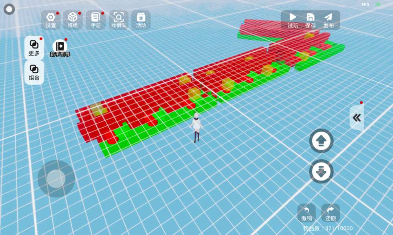The height and width of the screenshot is (235, 393).
Task: Open the 模组 module cube icon
Action: 73,20
